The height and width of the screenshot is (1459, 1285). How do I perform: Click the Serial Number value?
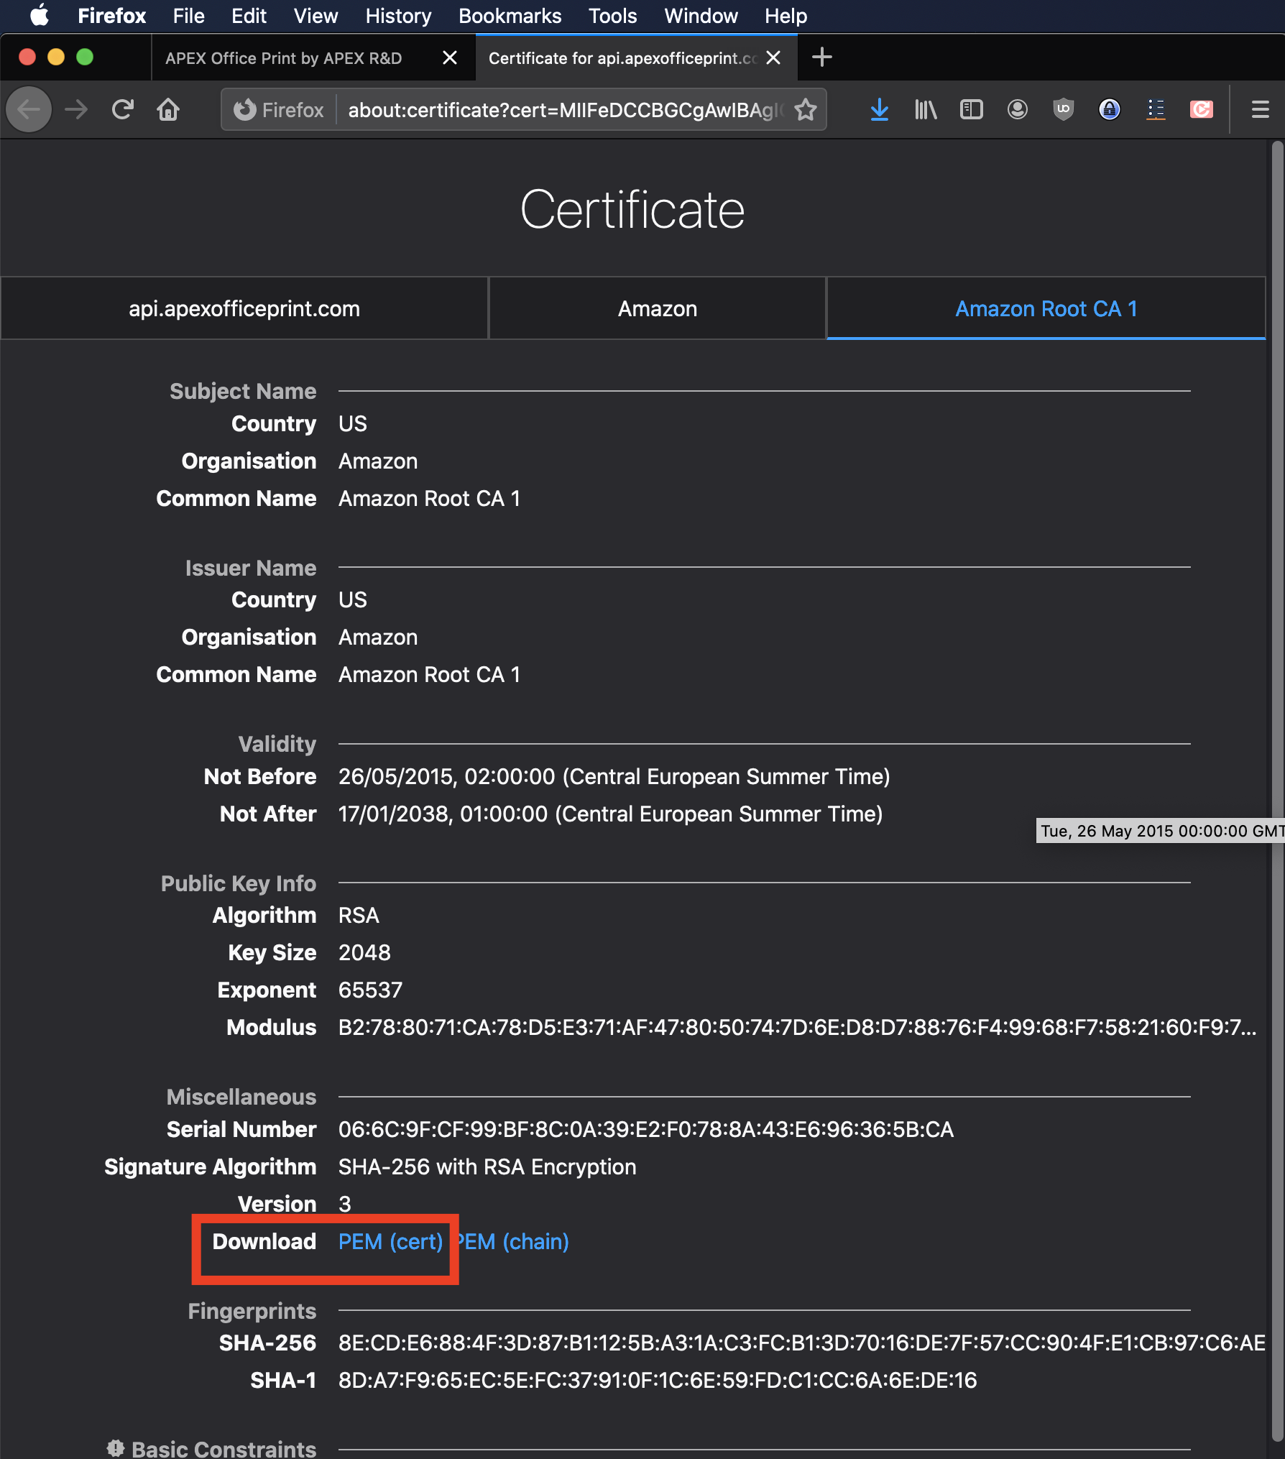(646, 1129)
